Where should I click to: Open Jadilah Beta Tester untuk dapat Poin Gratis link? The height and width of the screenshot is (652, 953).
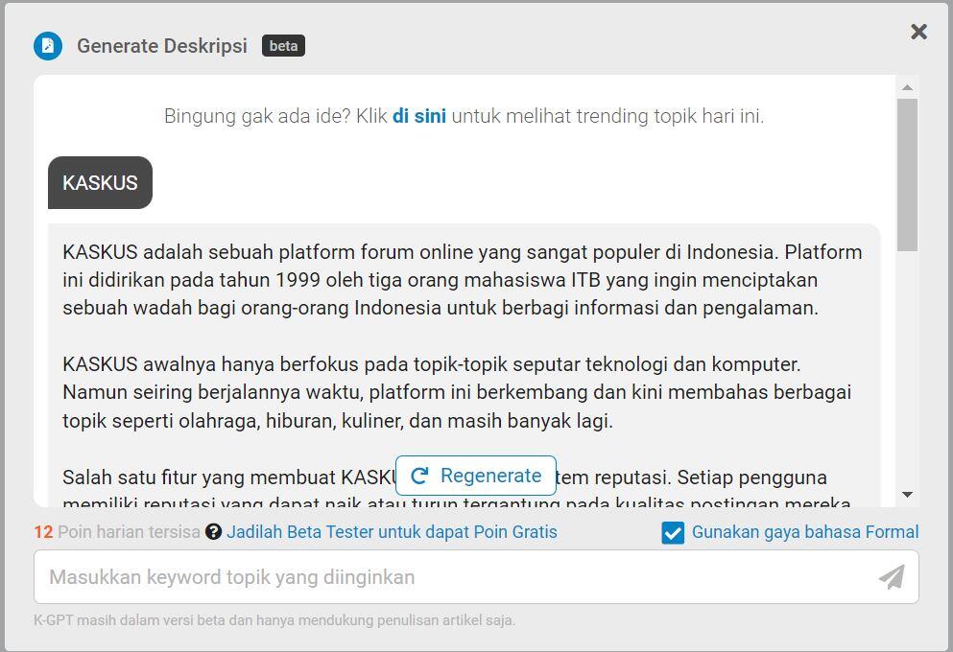[392, 532]
